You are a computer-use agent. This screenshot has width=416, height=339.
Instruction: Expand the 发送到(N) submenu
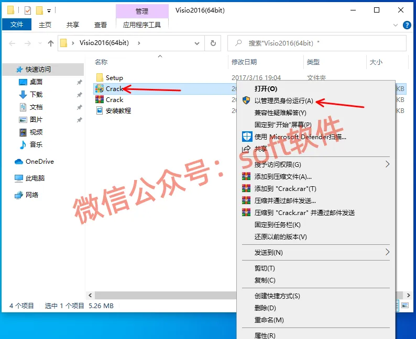click(x=316, y=252)
